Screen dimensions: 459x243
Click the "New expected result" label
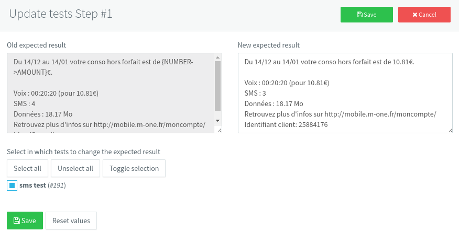tap(268, 45)
